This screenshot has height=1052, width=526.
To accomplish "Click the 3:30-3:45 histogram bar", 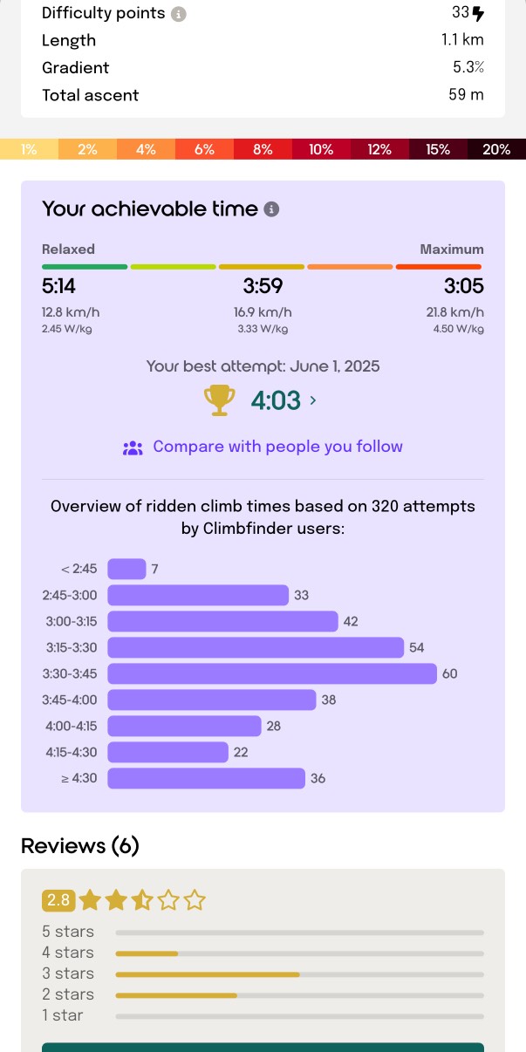I will [x=272, y=674].
